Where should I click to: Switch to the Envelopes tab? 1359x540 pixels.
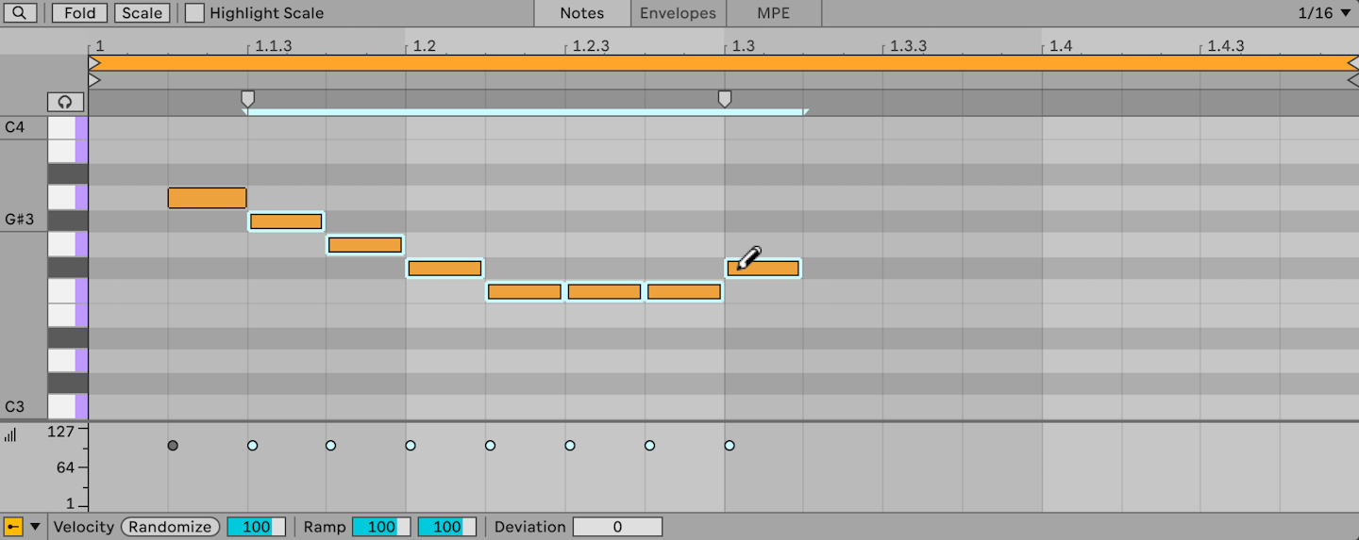tap(678, 13)
